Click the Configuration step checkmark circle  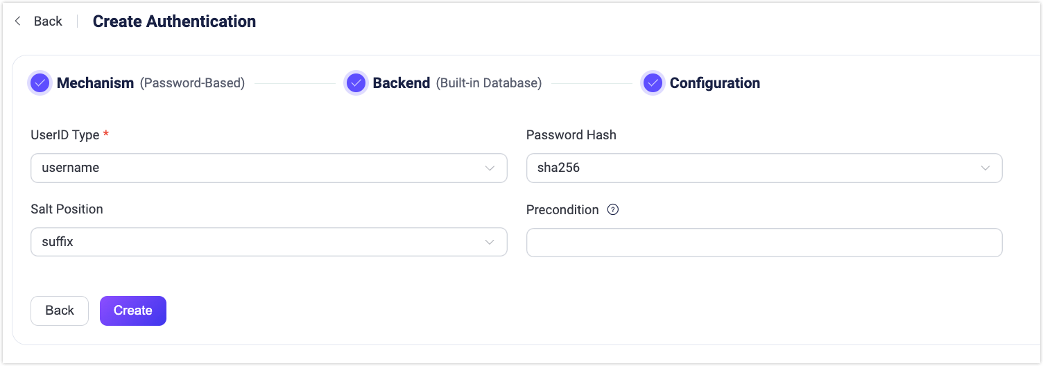(653, 83)
